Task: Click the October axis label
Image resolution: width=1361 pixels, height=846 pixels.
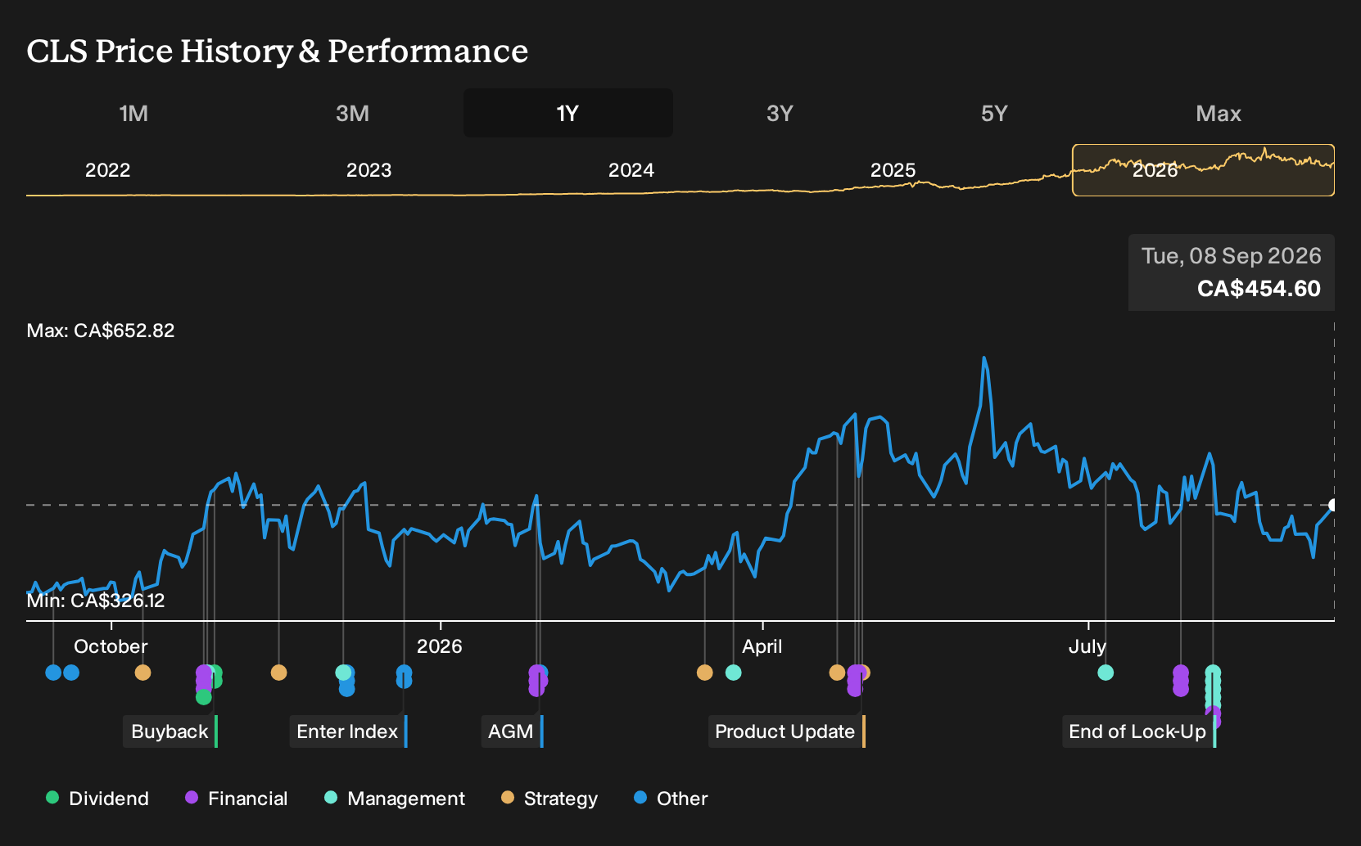Action: click(111, 646)
